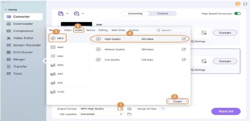
Task: Open Settings for the first file
Action: [198, 41]
